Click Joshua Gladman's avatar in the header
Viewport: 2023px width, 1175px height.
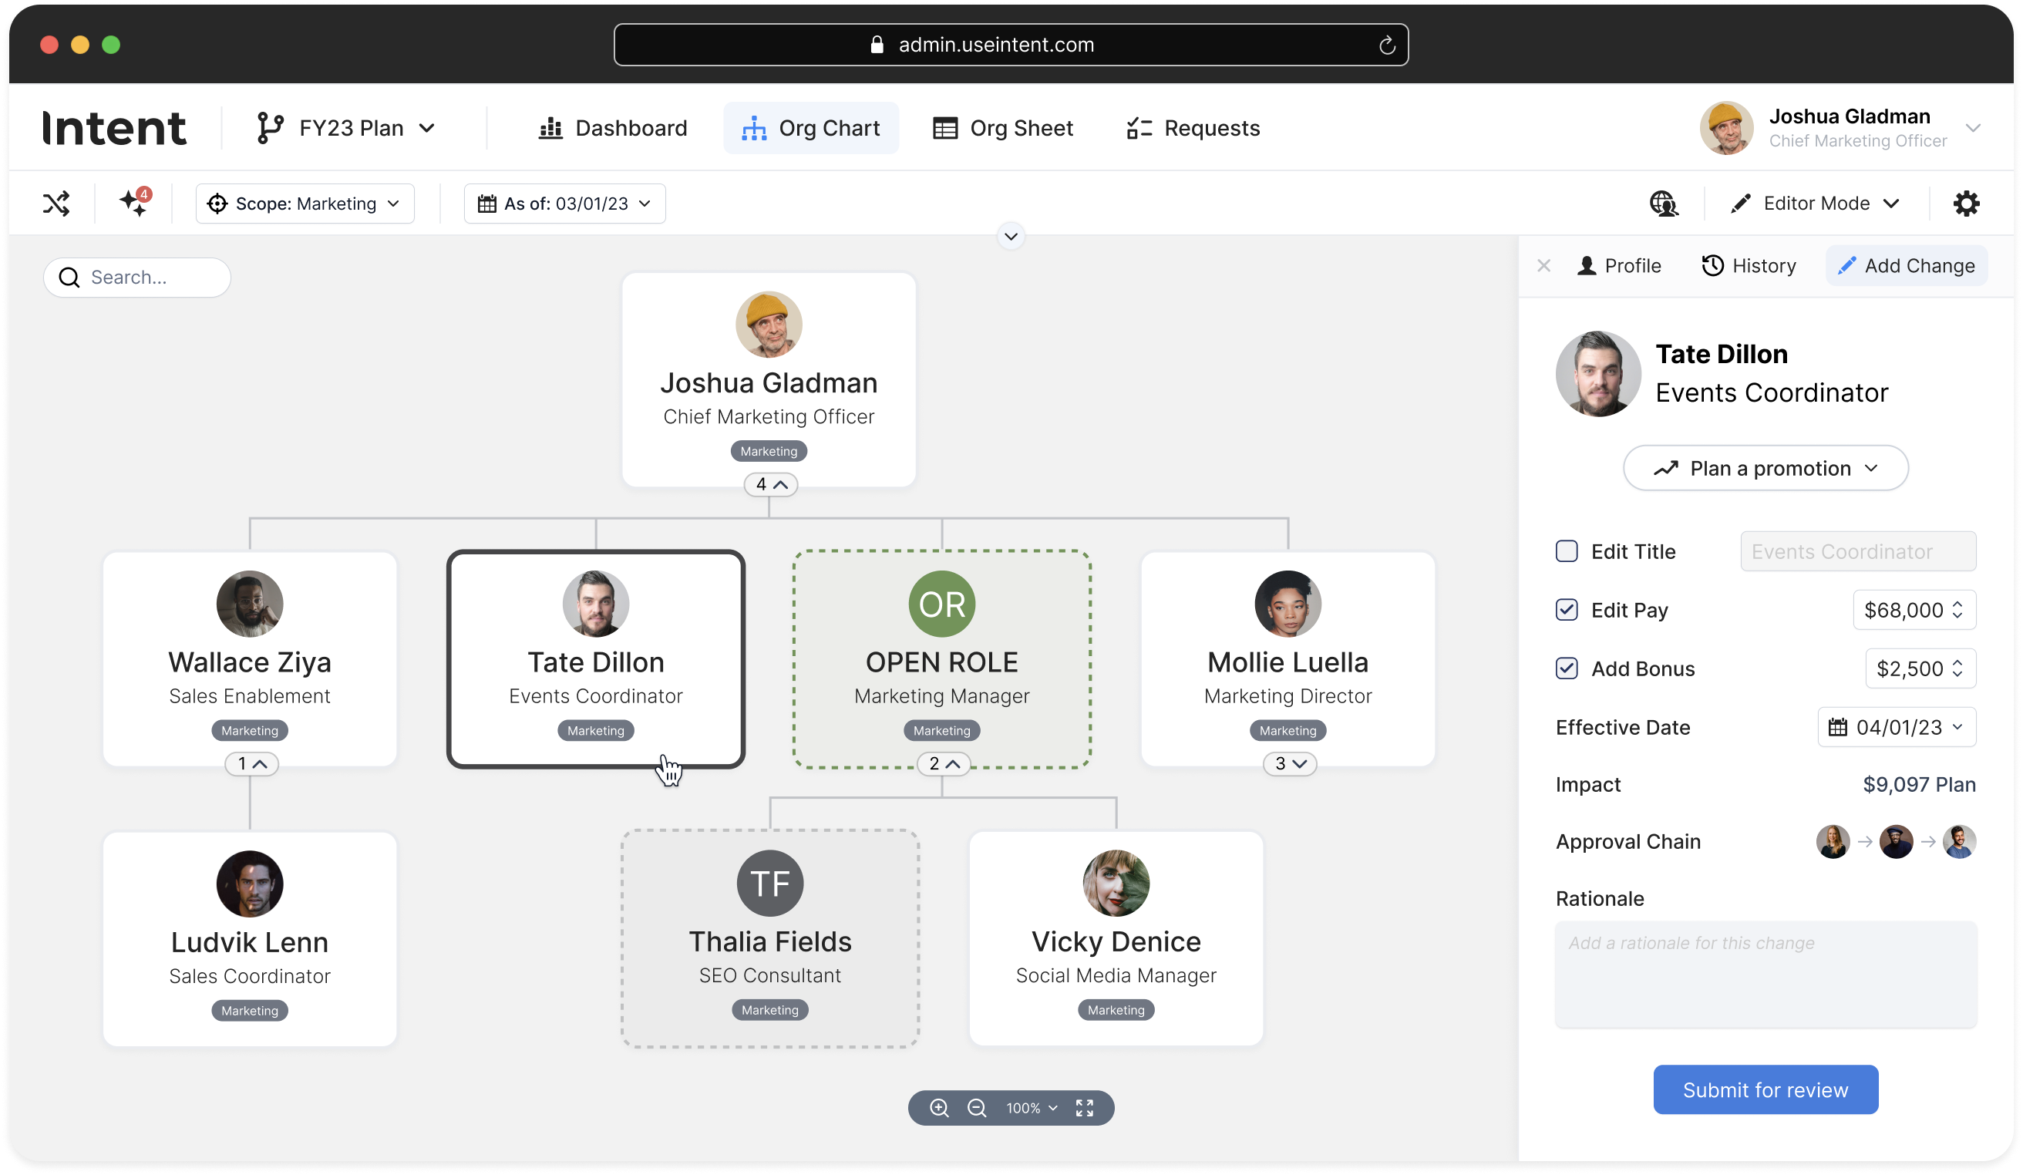click(1725, 129)
